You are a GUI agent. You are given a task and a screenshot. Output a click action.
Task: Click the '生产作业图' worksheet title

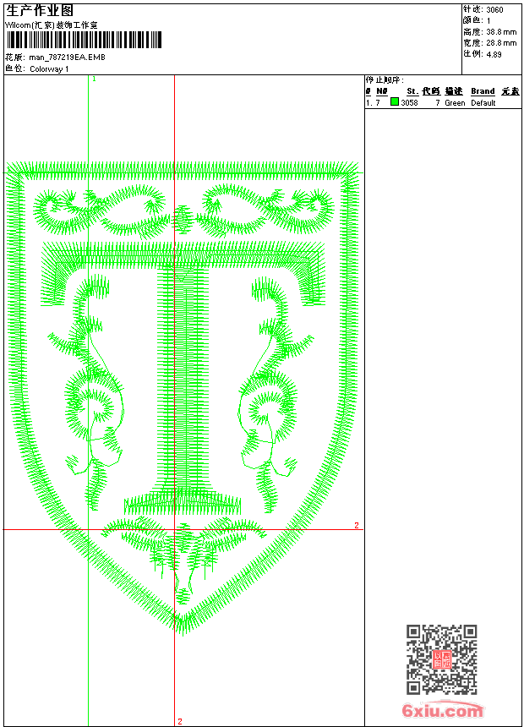[x=40, y=11]
